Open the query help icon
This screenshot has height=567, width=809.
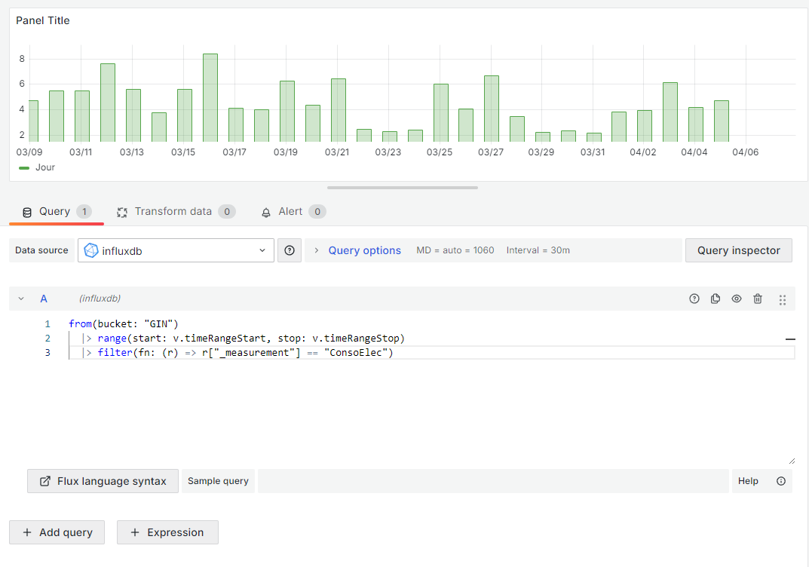tap(694, 299)
